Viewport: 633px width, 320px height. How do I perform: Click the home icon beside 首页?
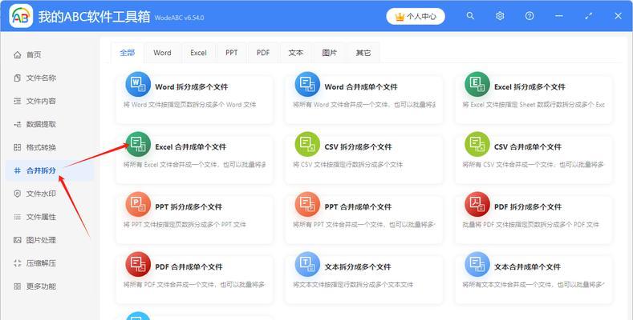[18, 54]
